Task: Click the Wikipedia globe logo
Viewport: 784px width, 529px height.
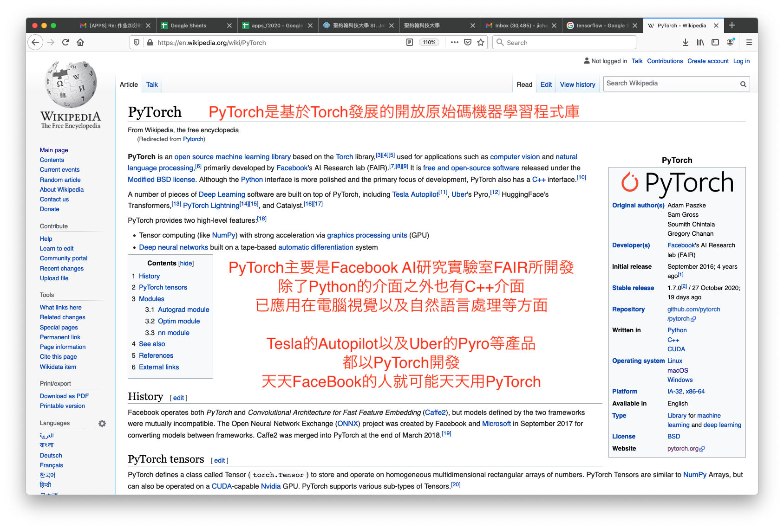Action: point(71,84)
